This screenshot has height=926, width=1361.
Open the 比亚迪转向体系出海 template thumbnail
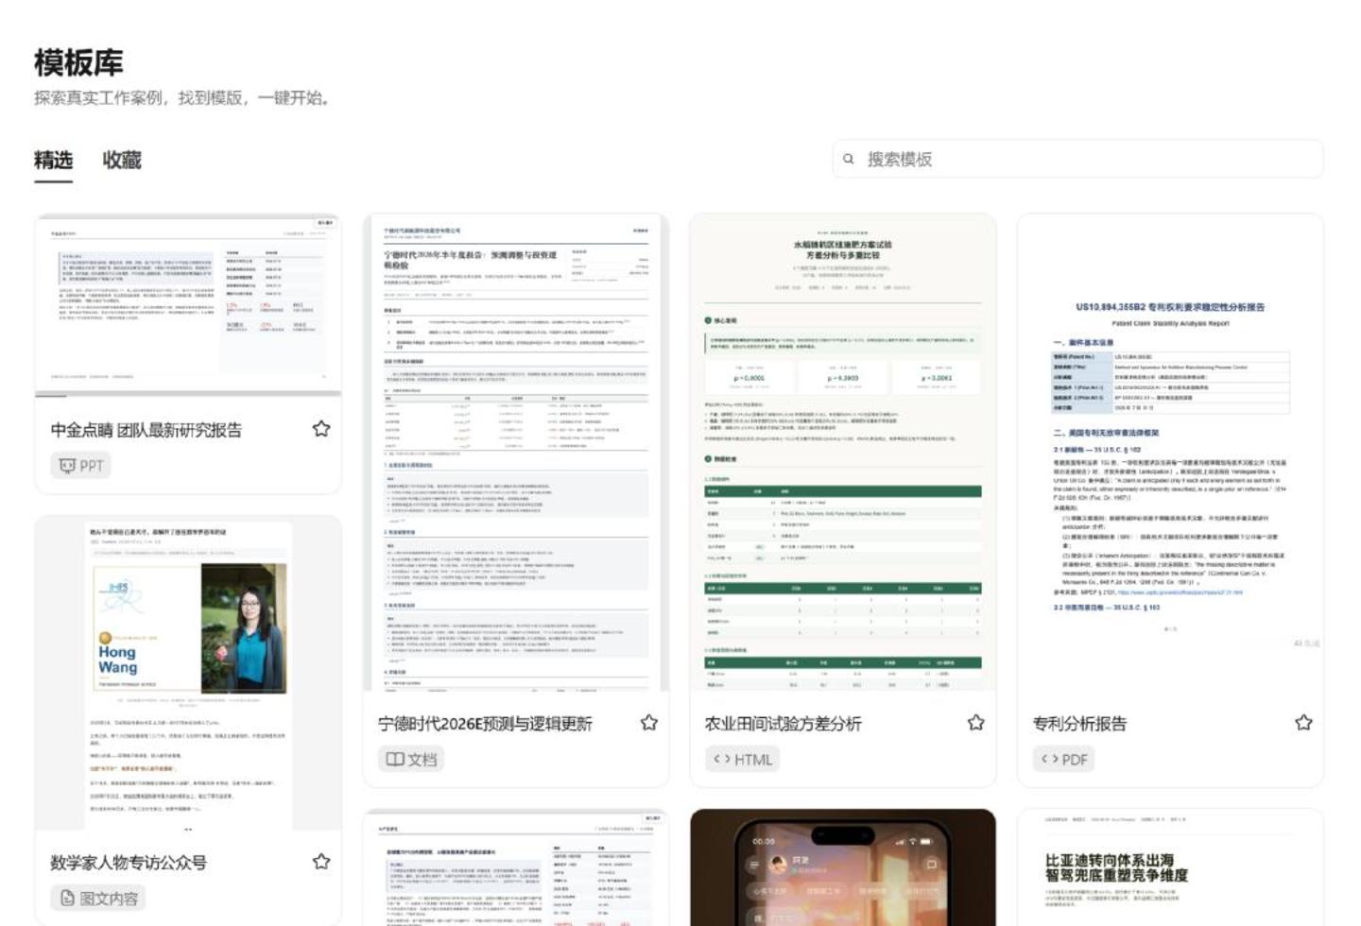point(1170,867)
